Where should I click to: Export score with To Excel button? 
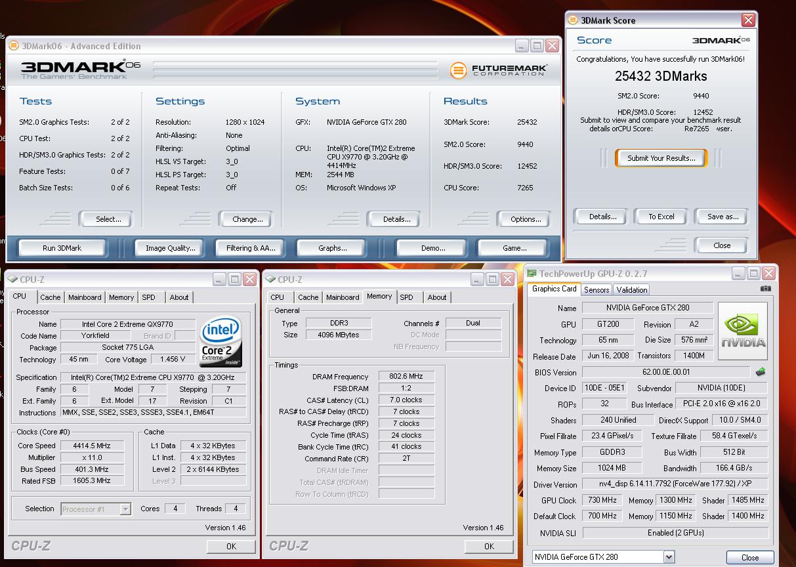pos(661,217)
